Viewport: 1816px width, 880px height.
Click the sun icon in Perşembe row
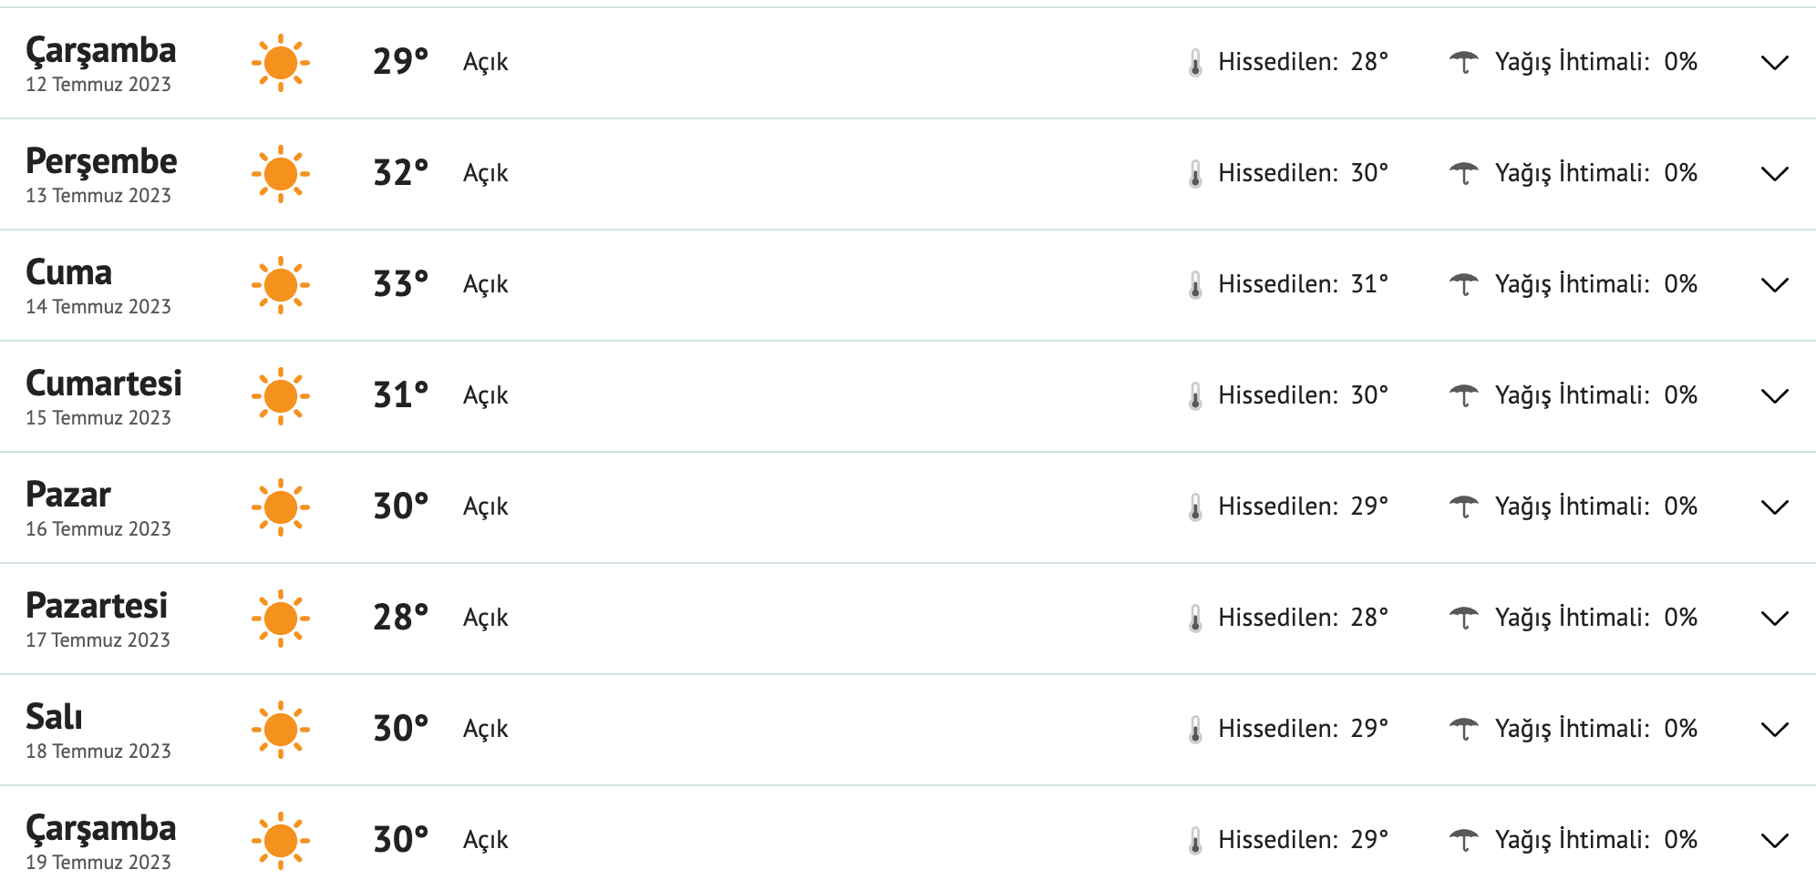point(281,174)
